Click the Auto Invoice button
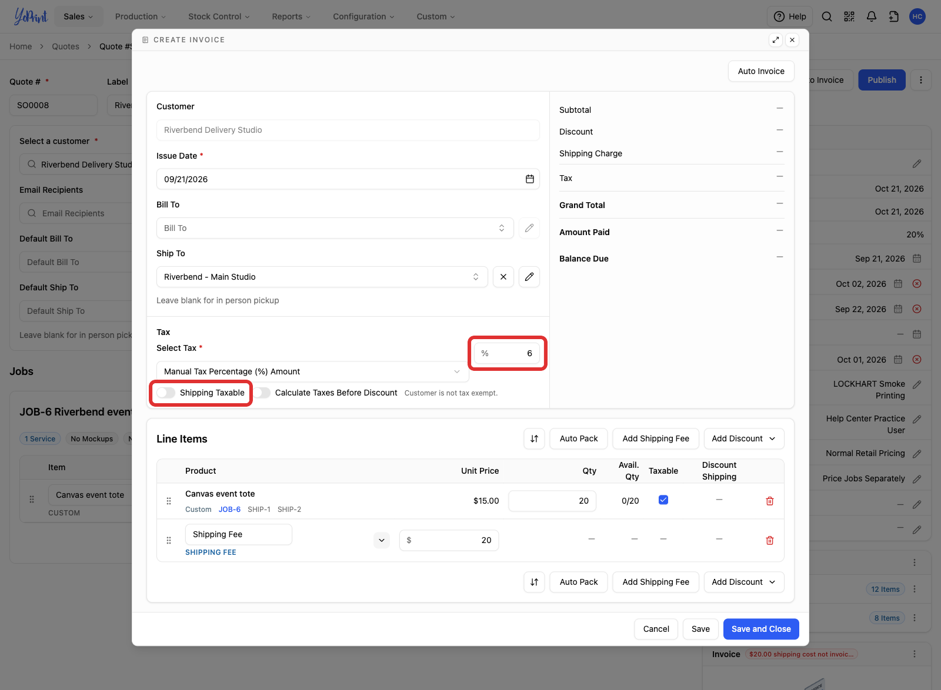941x690 pixels. click(x=761, y=71)
